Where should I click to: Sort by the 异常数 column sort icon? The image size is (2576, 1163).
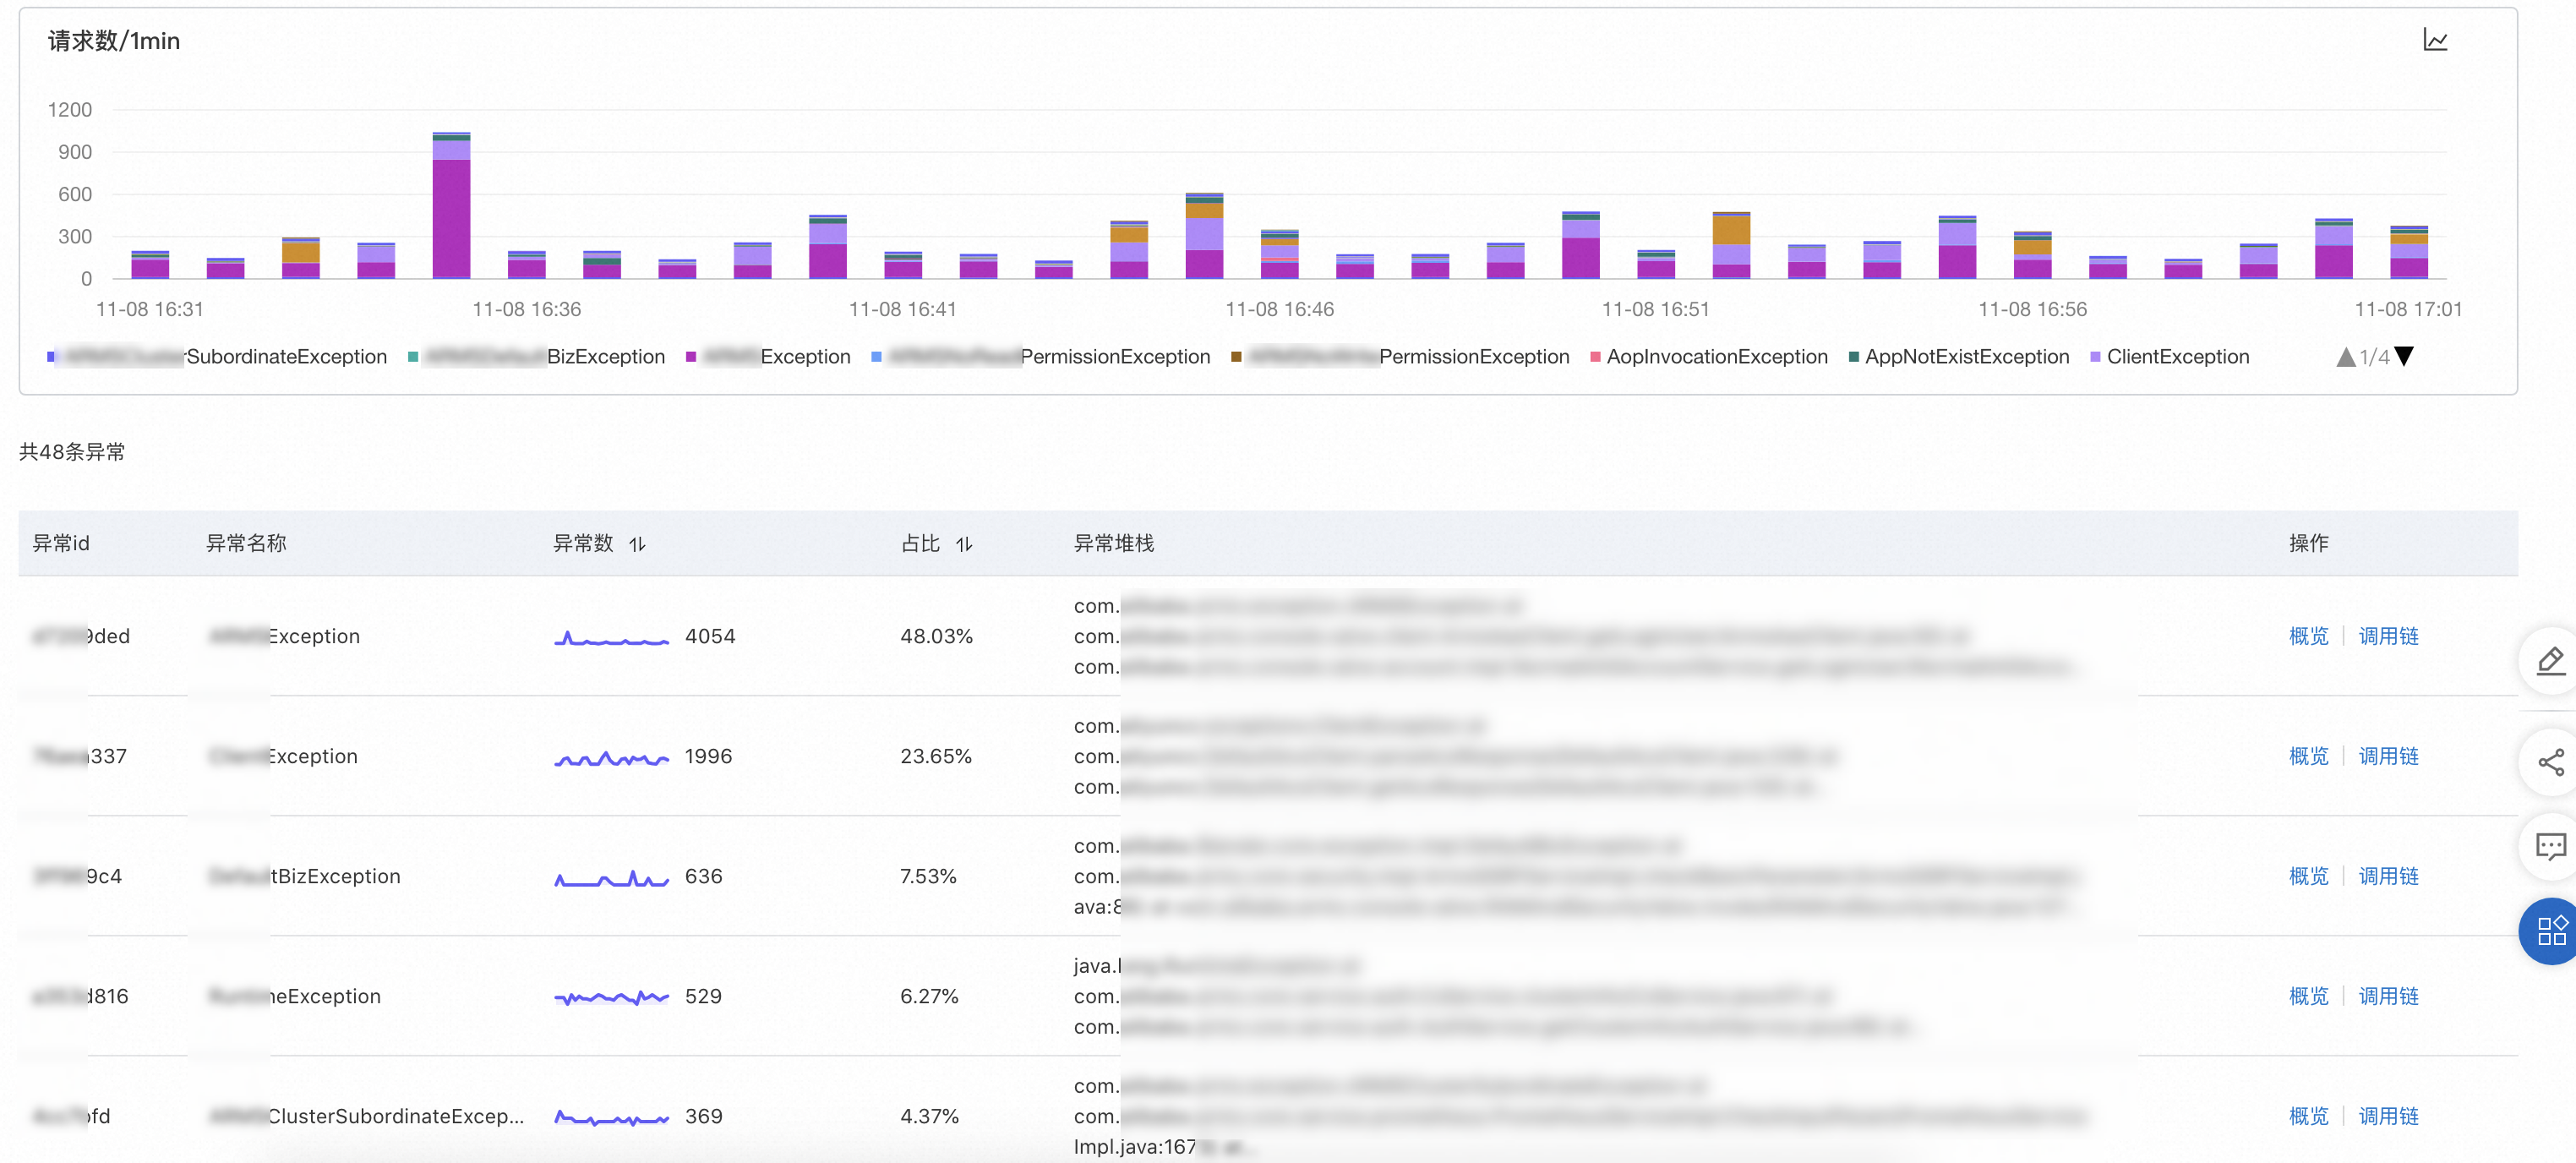coord(638,544)
